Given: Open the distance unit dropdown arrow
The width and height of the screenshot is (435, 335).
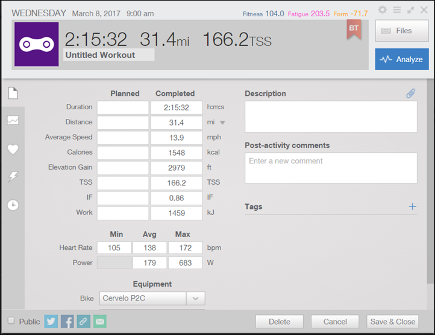Looking at the screenshot, I should 222,123.
